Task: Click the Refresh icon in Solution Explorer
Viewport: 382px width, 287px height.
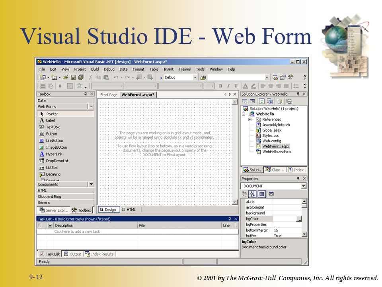Action: pos(262,101)
